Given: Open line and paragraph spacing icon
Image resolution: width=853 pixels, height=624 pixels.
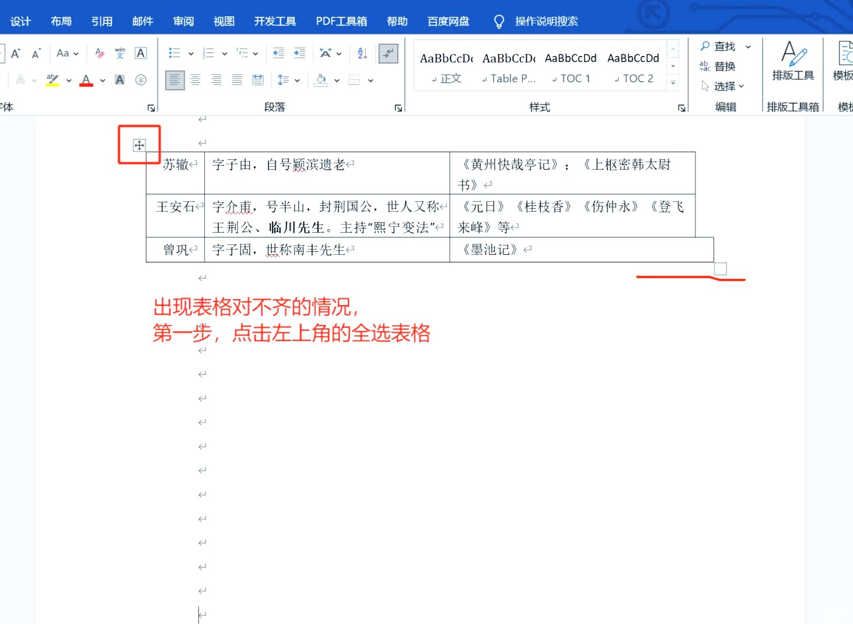Looking at the screenshot, I should click(284, 80).
